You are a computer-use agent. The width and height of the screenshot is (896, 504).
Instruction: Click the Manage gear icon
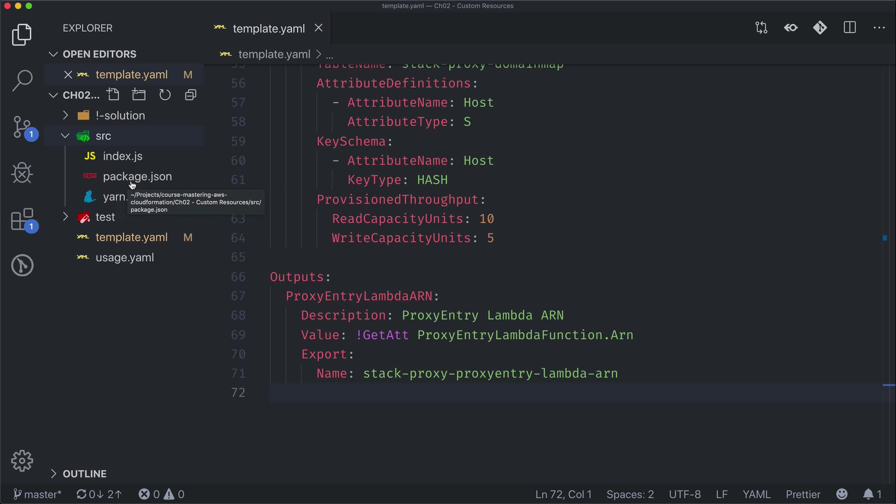click(x=22, y=461)
